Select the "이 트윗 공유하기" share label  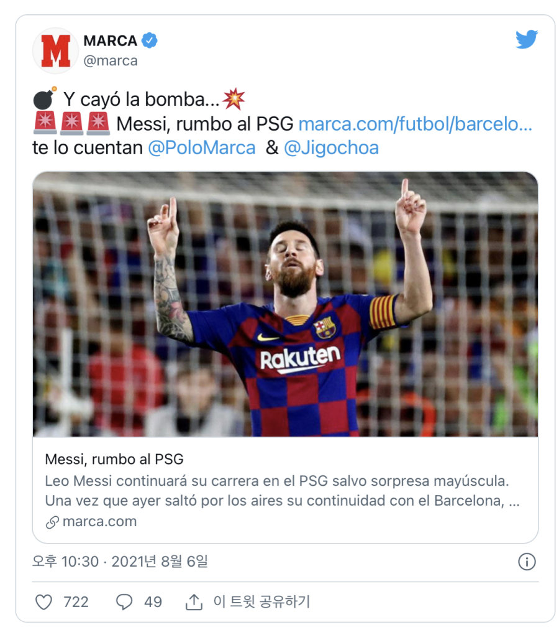(x=261, y=602)
